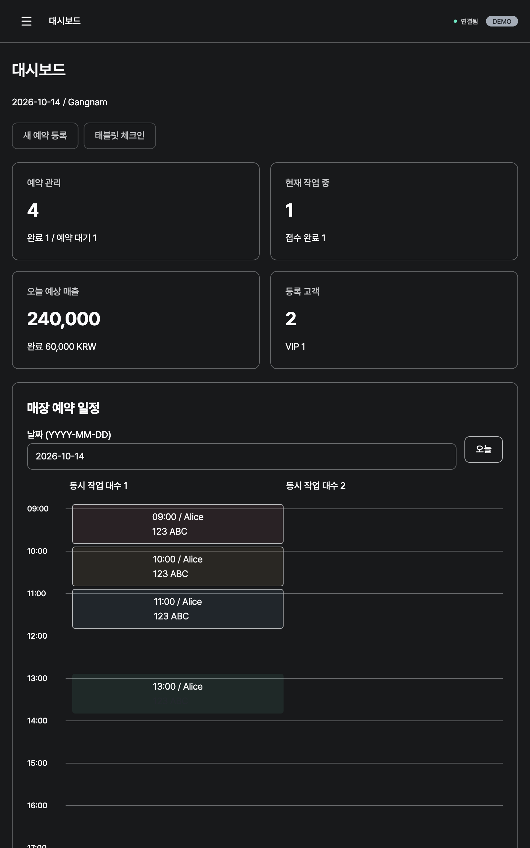Click the 동시 작업 대수 1 column header

coord(98,485)
